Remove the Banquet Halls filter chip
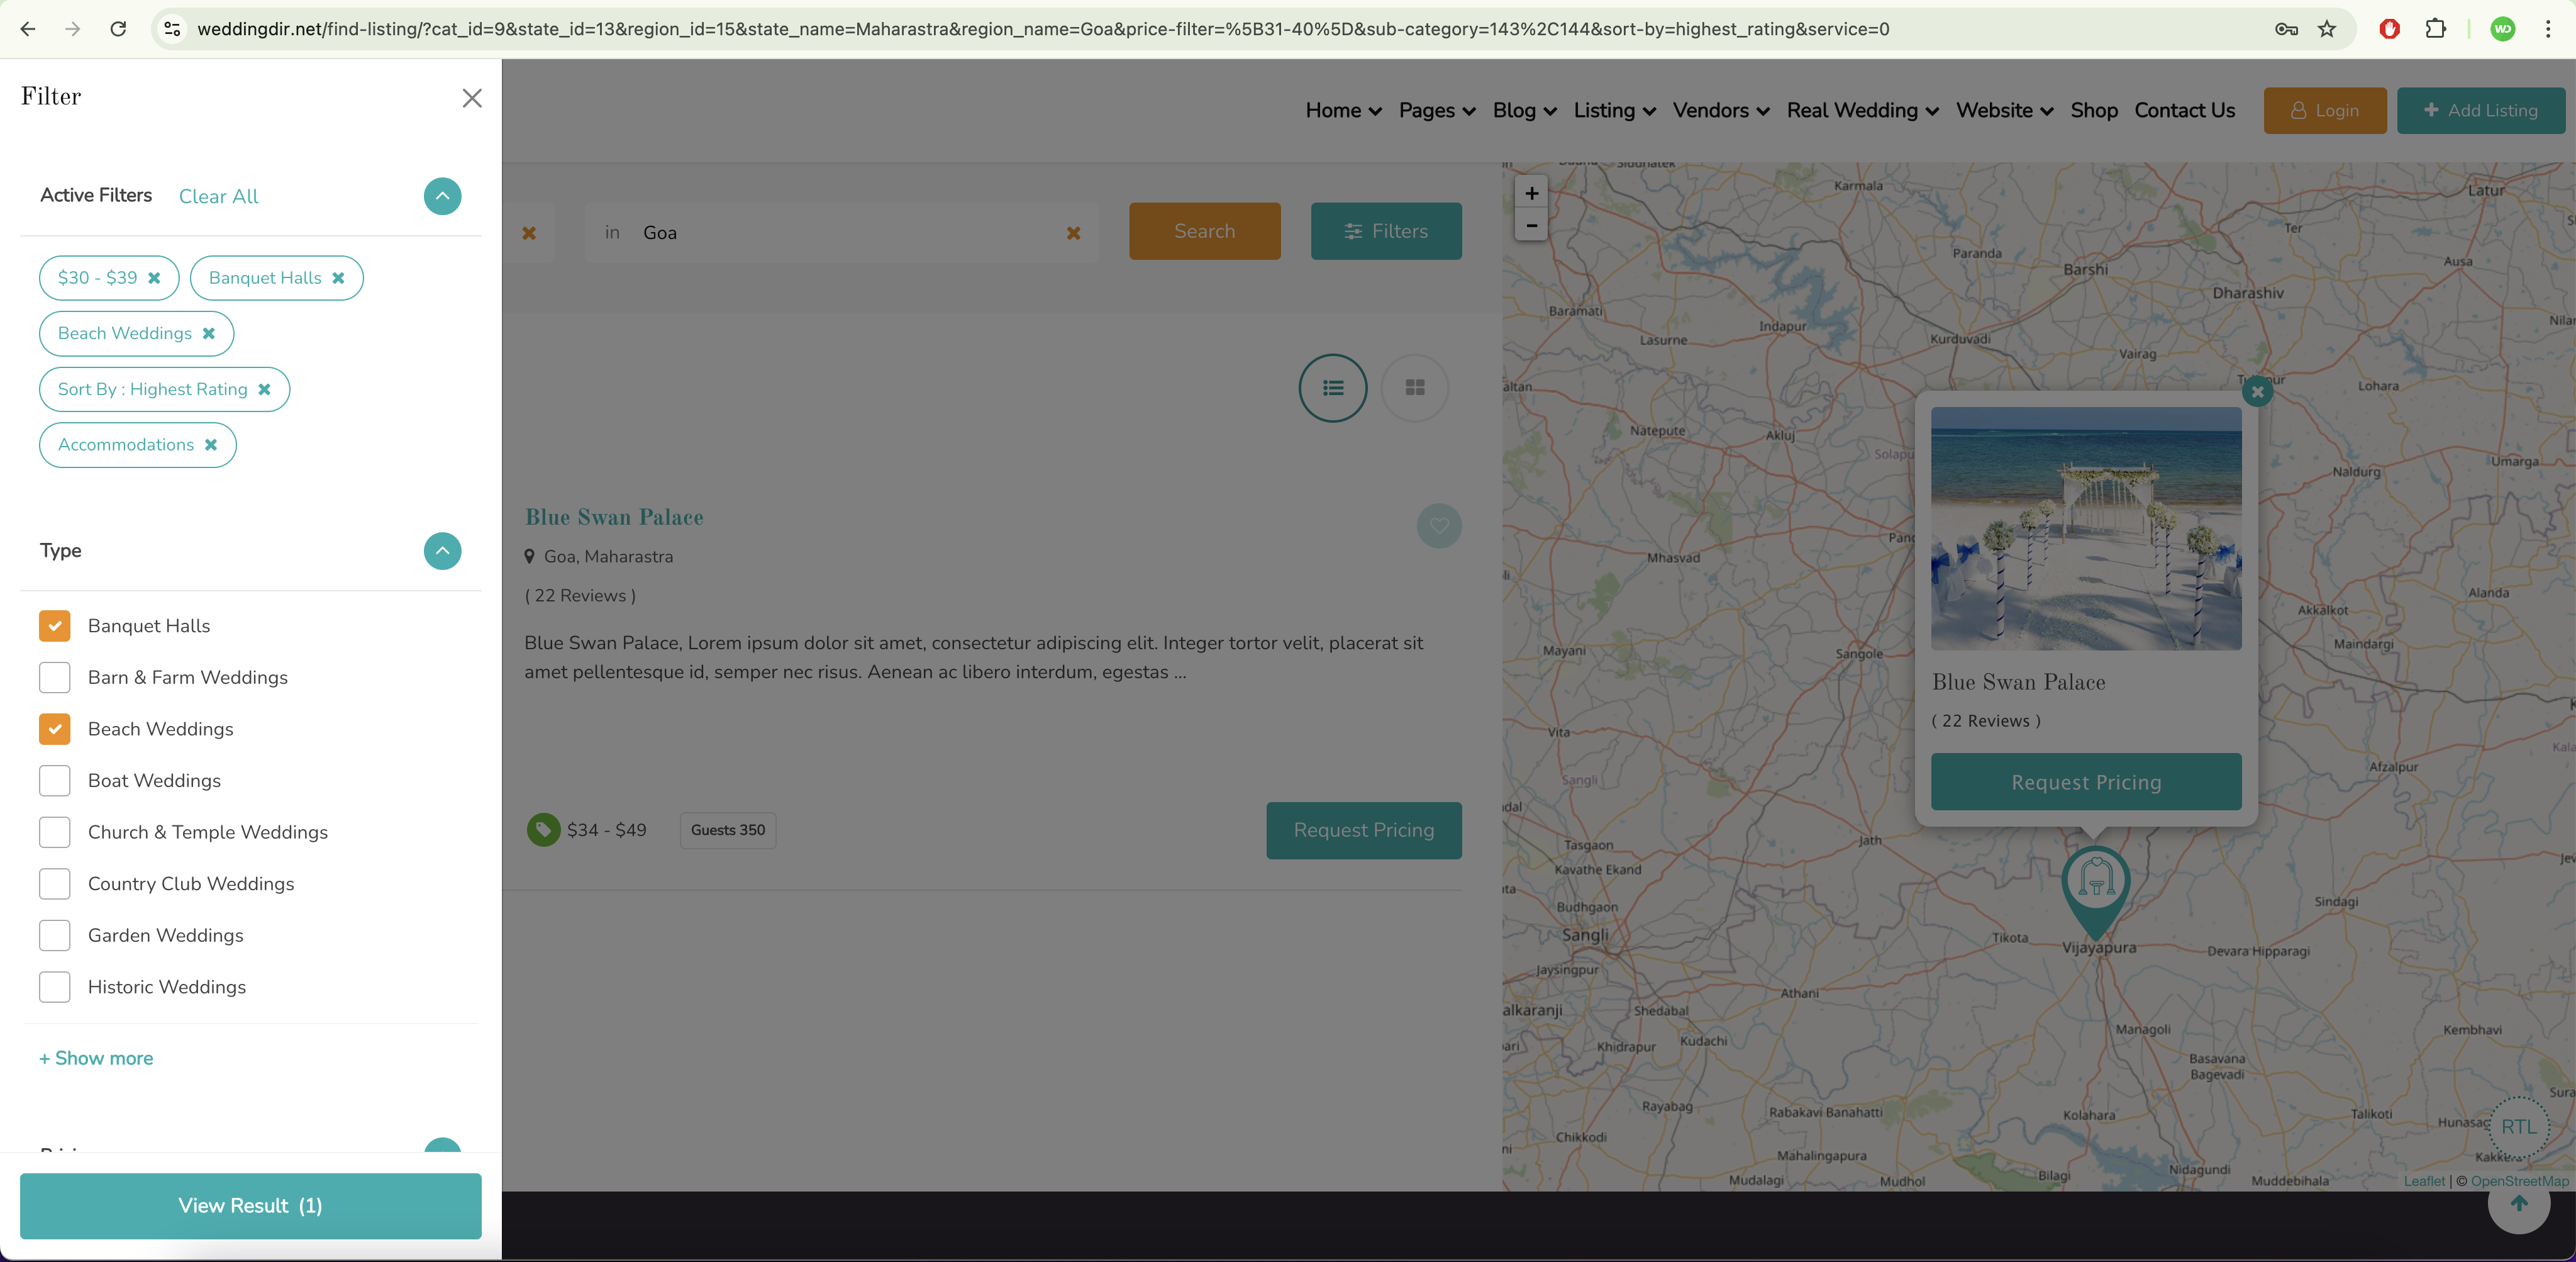The width and height of the screenshot is (2576, 1262). tap(339, 278)
